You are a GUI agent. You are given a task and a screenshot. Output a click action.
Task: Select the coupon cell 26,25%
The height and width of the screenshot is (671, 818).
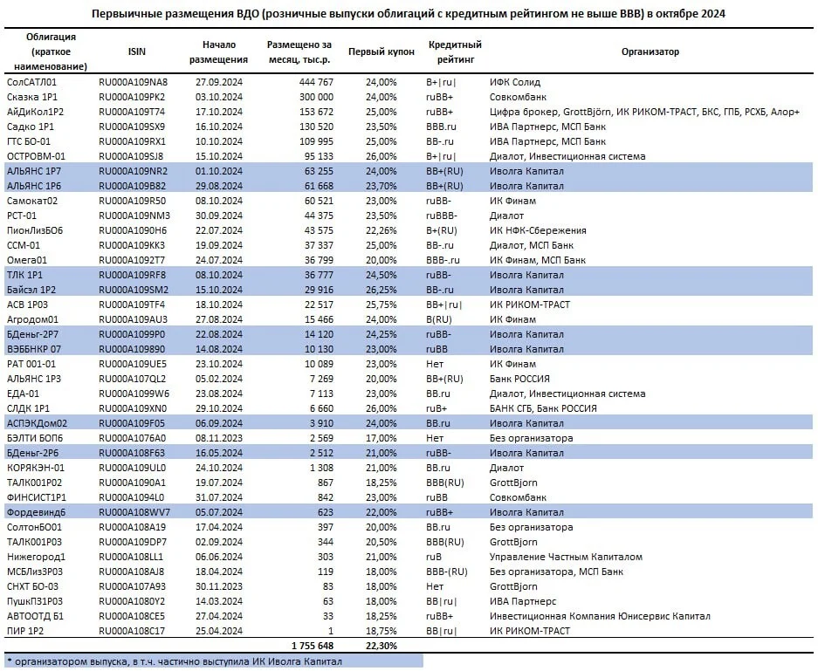point(381,290)
